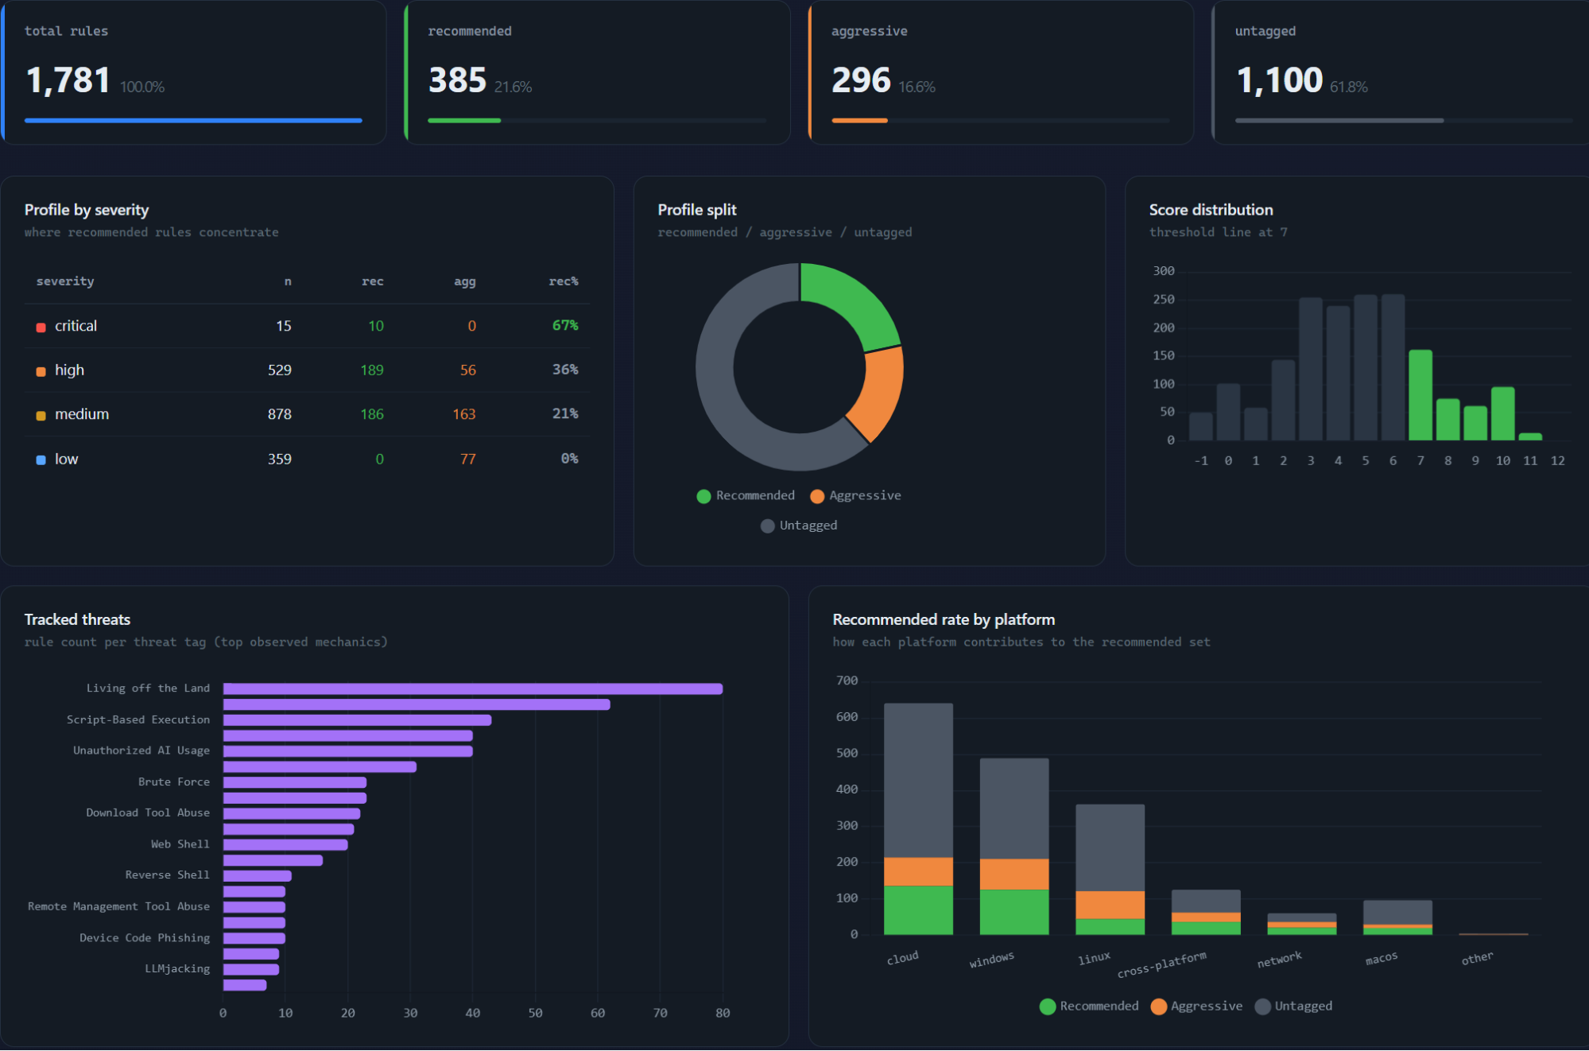This screenshot has height=1051, width=1589.
Task: Click the windows platform green recommended segment
Action: tap(1014, 912)
